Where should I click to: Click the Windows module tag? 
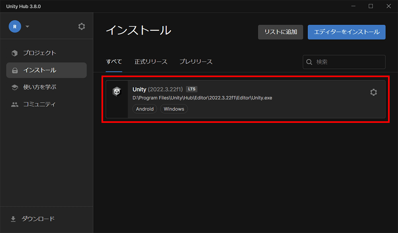click(174, 109)
